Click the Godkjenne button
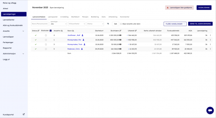Image resolution: width=216 pixels, height=118 pixels. (x=204, y=8)
